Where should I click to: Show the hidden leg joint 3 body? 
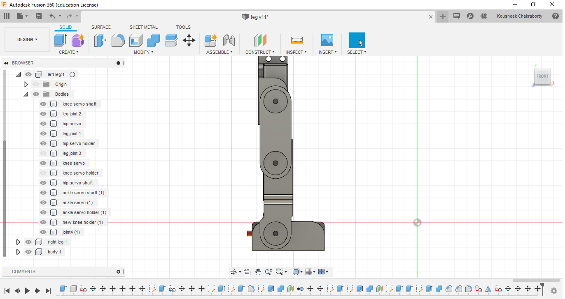pos(43,153)
